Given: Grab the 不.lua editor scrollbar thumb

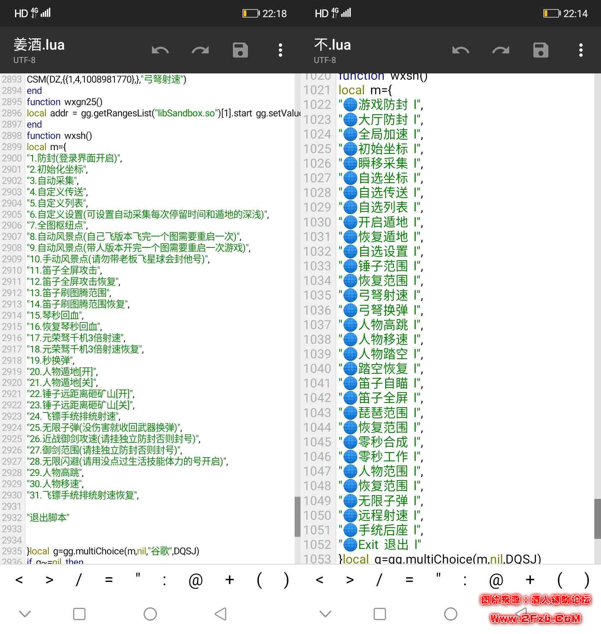Looking at the screenshot, I should (598, 518).
